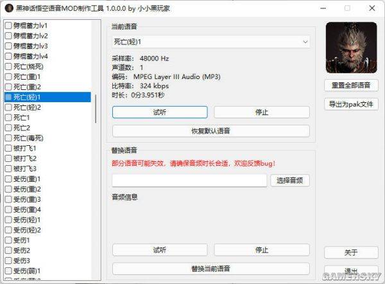This screenshot has width=385, height=284.
Task: Click 替换当前语音 button
Action: 211,269
